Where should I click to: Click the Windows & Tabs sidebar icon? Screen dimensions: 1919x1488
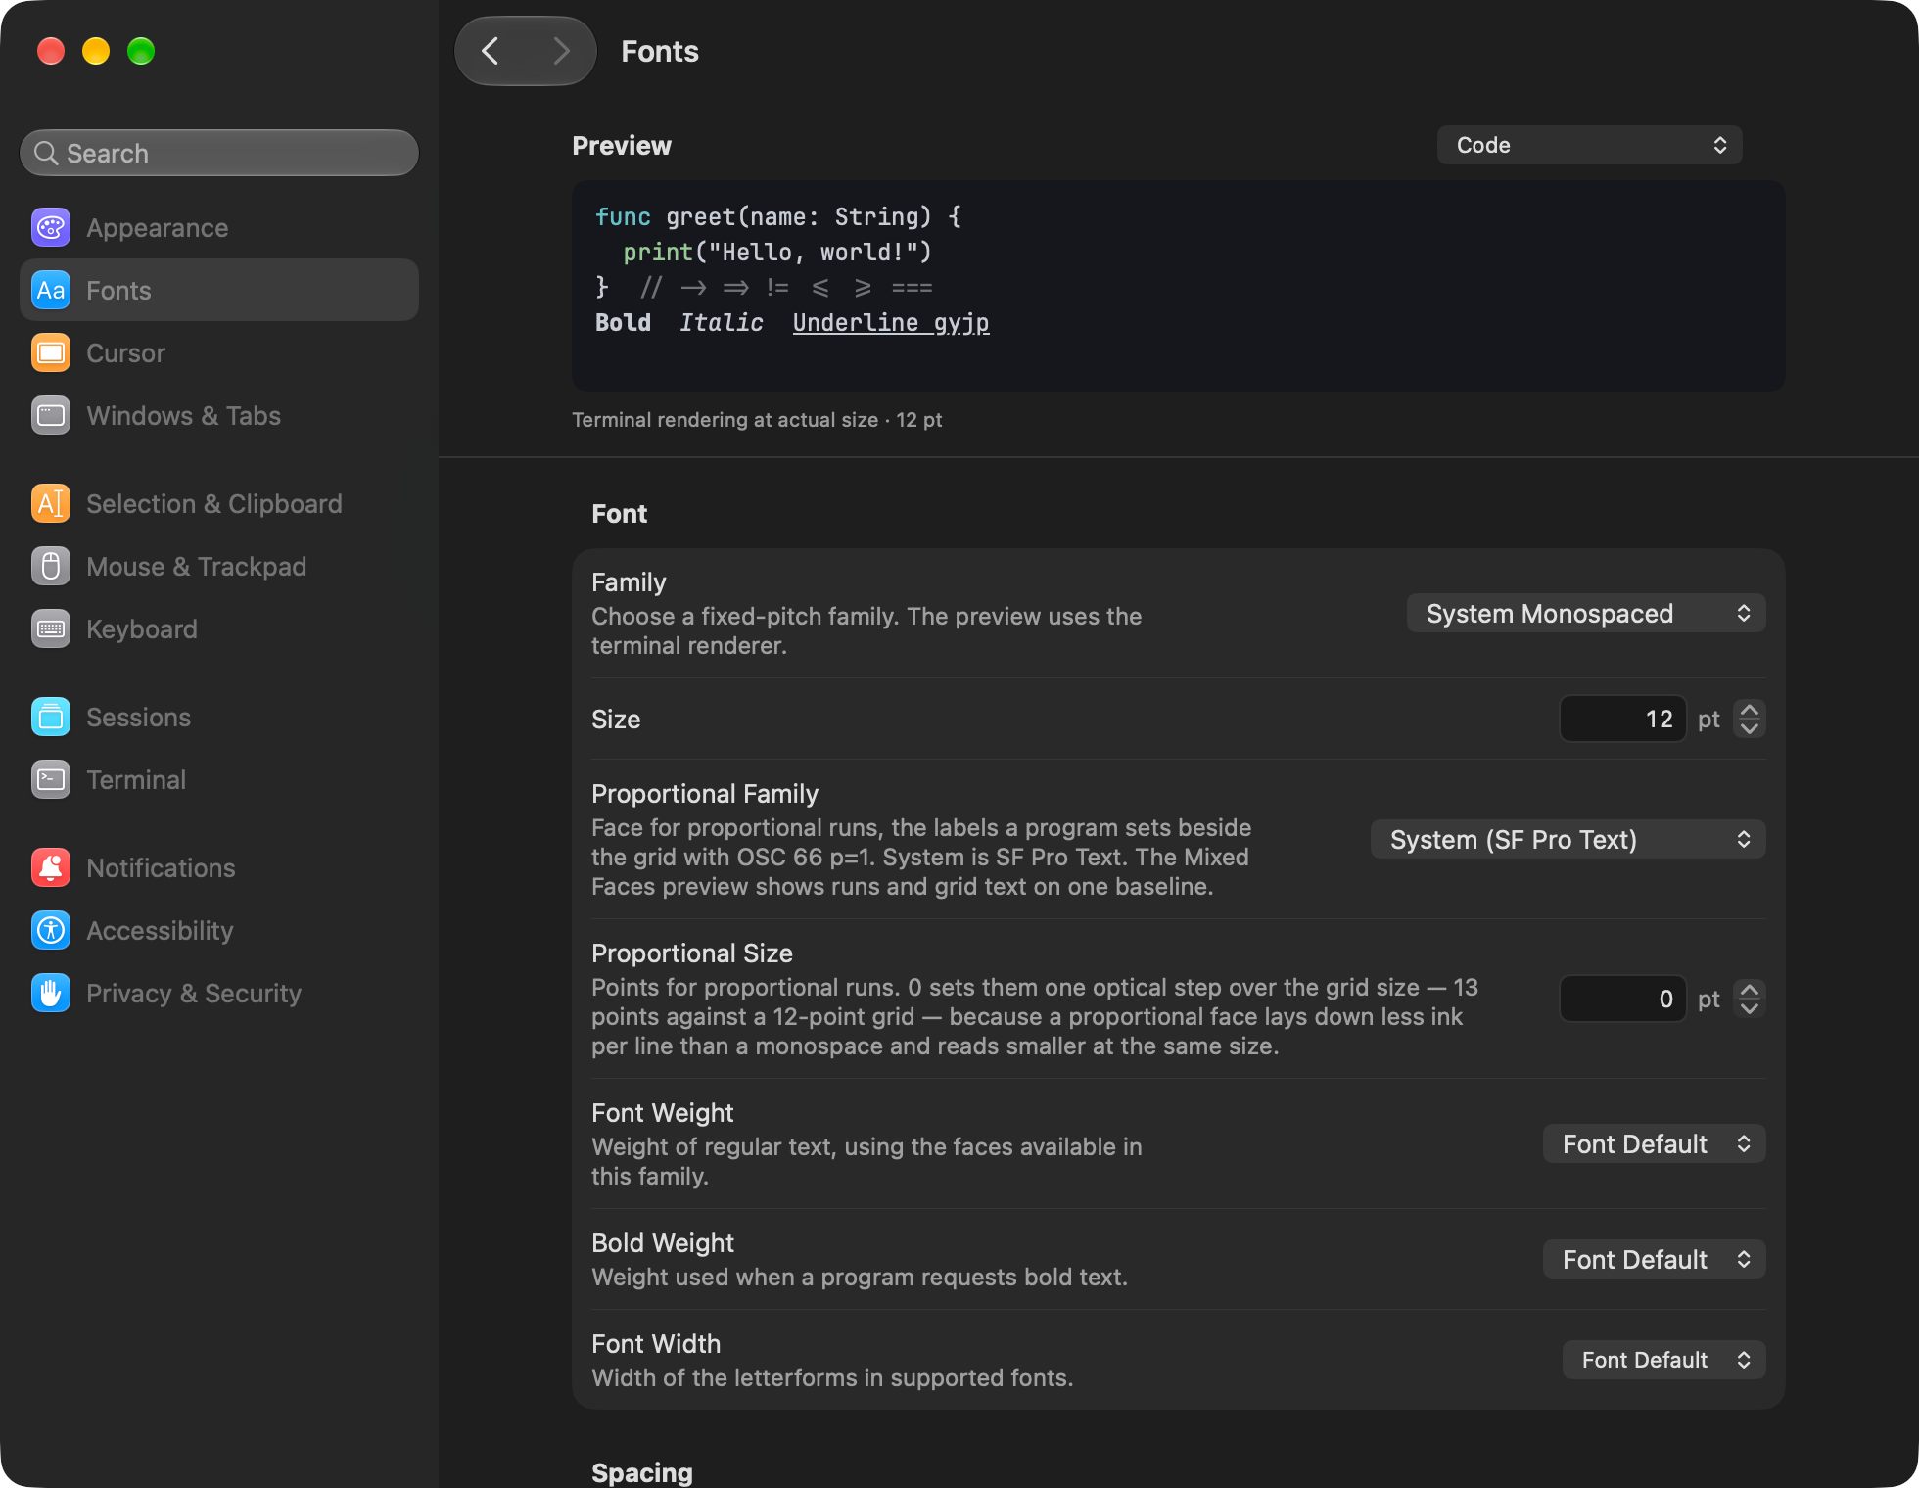click(51, 416)
